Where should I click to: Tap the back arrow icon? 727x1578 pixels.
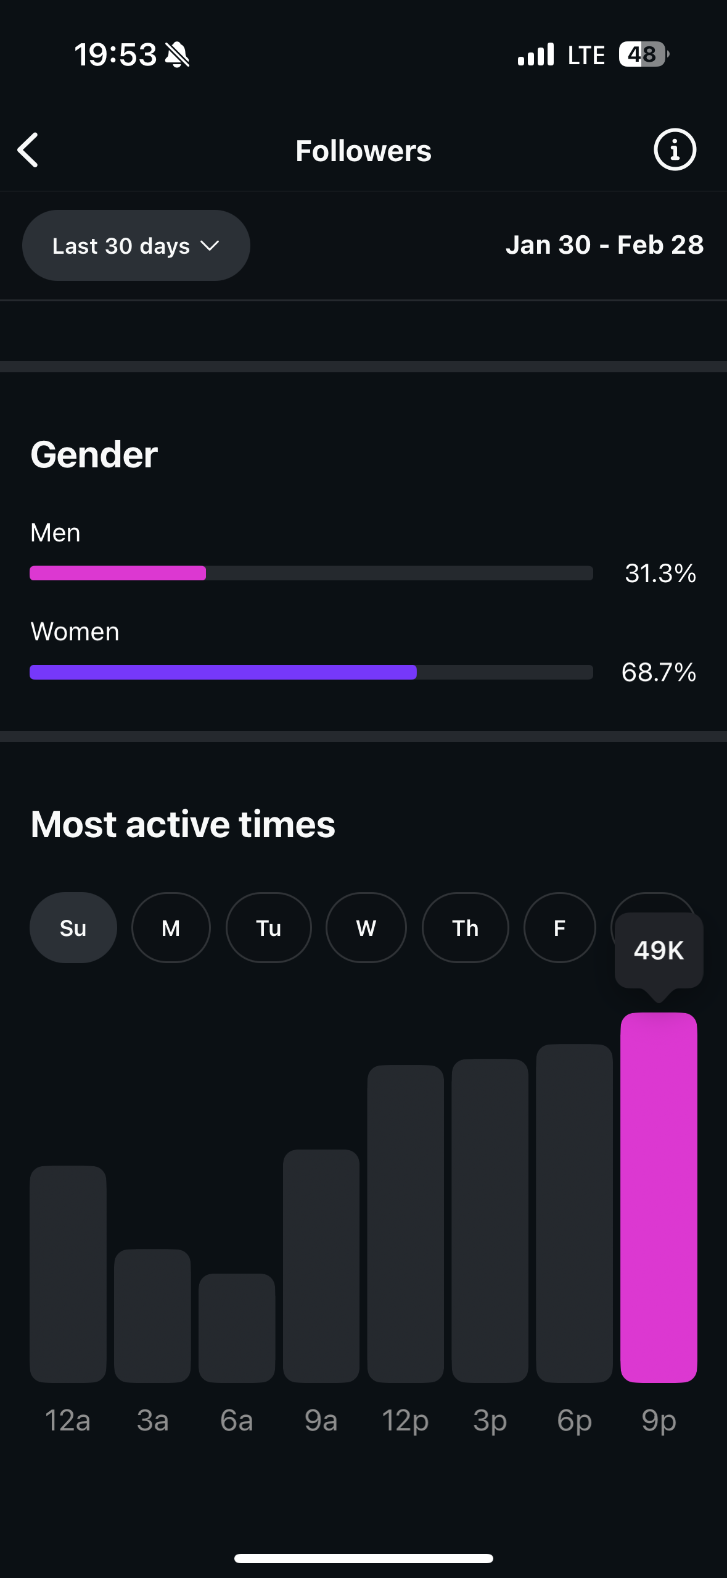coord(28,150)
